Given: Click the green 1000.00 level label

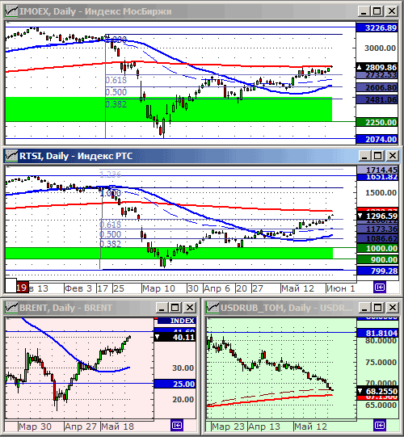Looking at the screenshot, I should (x=378, y=248).
